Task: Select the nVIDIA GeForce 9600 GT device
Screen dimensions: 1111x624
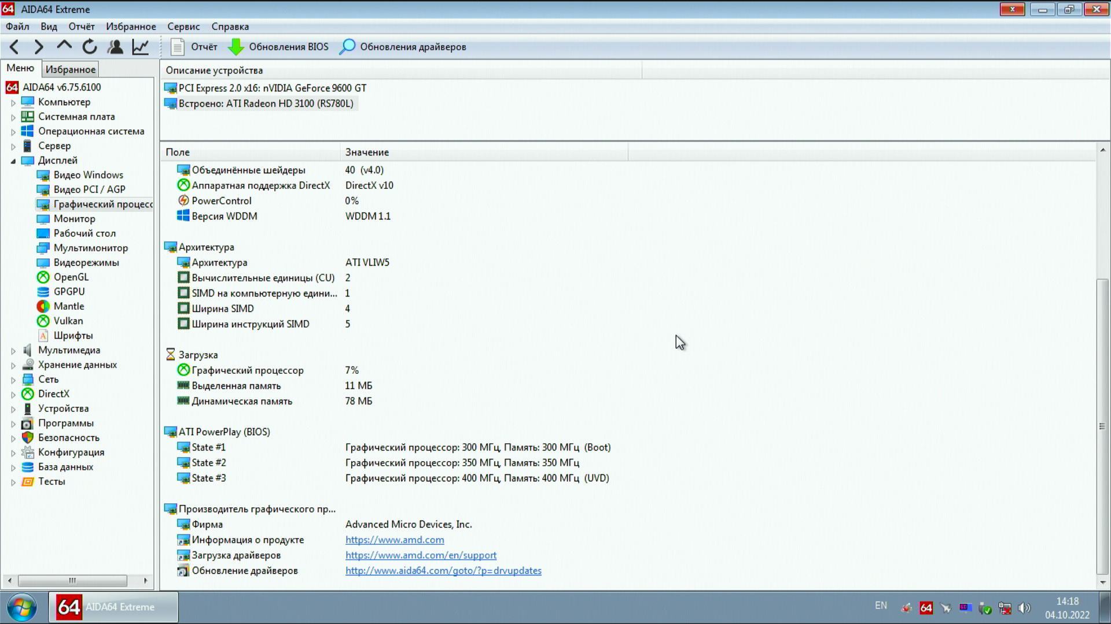Action: (272, 88)
